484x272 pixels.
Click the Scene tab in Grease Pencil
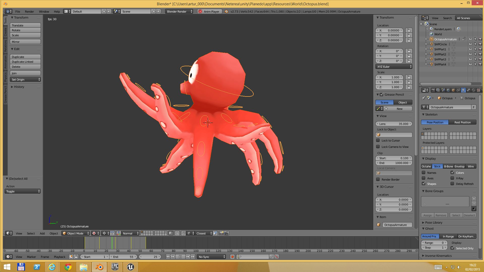[x=384, y=102]
